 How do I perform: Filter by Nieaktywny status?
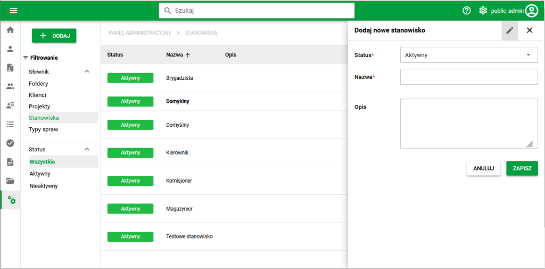tap(44, 186)
